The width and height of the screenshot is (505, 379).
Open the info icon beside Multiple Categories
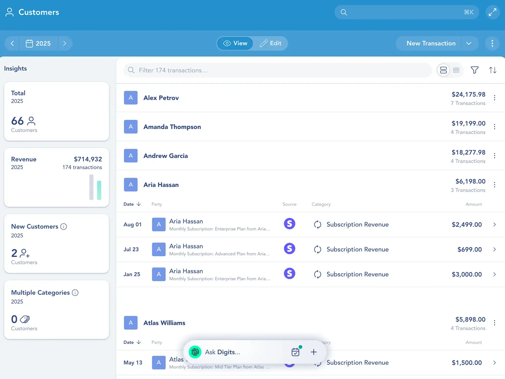[75, 293]
